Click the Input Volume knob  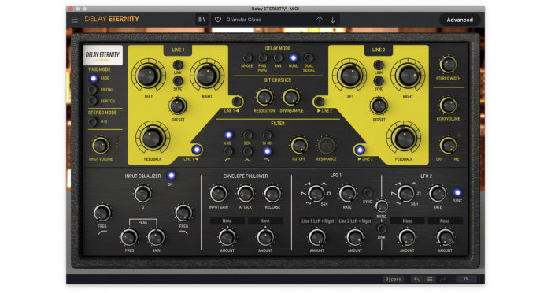coord(101,146)
